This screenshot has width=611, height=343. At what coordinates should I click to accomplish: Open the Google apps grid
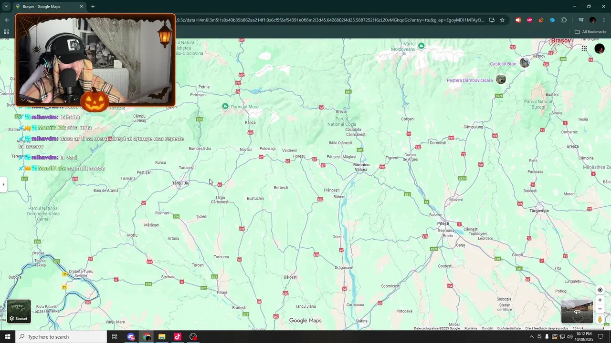click(x=584, y=49)
